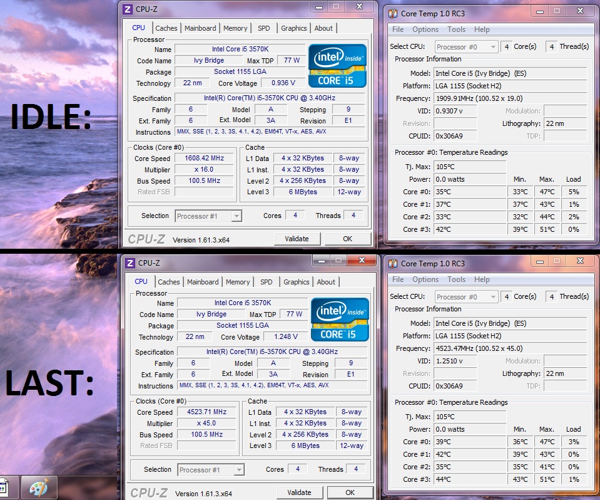Open the About tab in the IDLE CPU-Z window

point(323,28)
